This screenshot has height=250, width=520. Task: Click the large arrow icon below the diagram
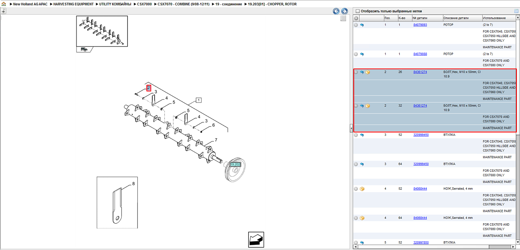[256, 240]
